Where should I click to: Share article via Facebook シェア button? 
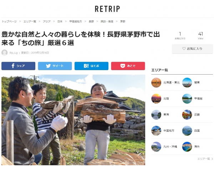pos(18,66)
